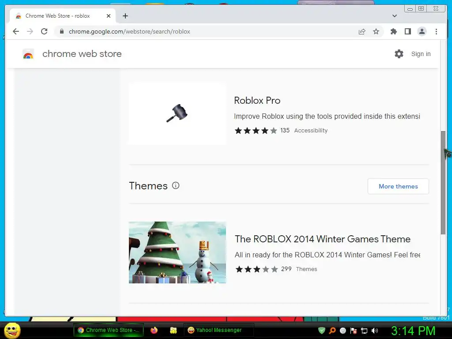The height and width of the screenshot is (339, 452).
Task: Open the network tray icon
Action: tap(364, 331)
